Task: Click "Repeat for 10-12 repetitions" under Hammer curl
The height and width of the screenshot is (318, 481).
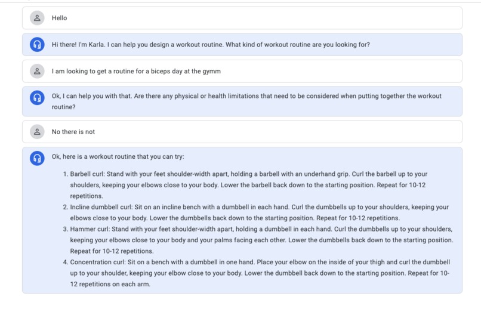Action: tap(112, 251)
